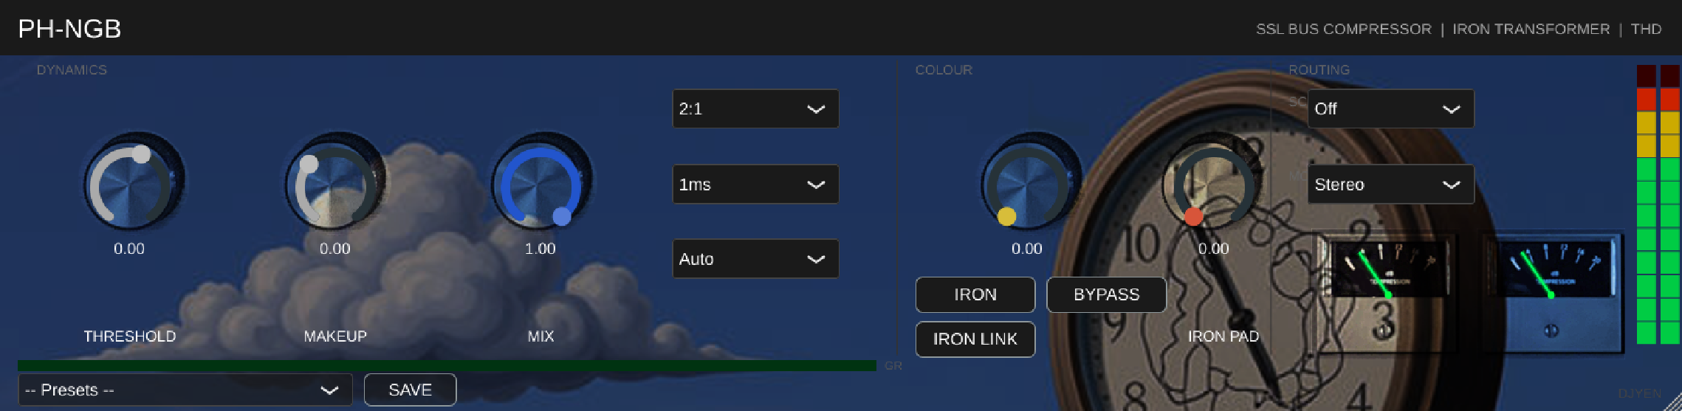Open the Auto release dropdown

pos(755,259)
